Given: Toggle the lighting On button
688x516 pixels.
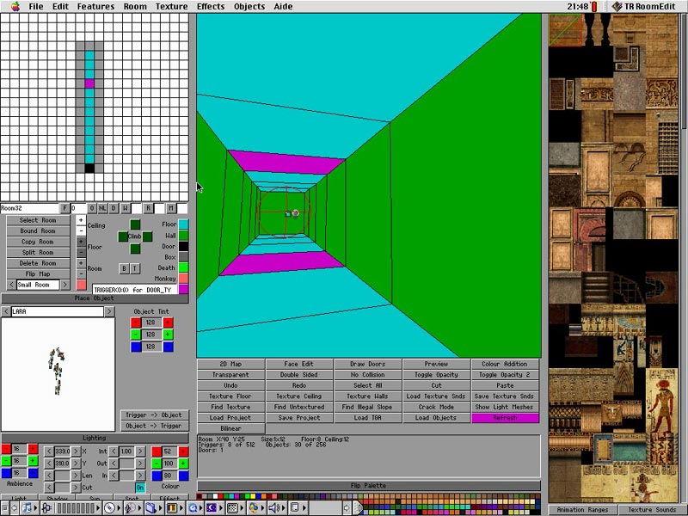Looking at the screenshot, I should (140, 488).
